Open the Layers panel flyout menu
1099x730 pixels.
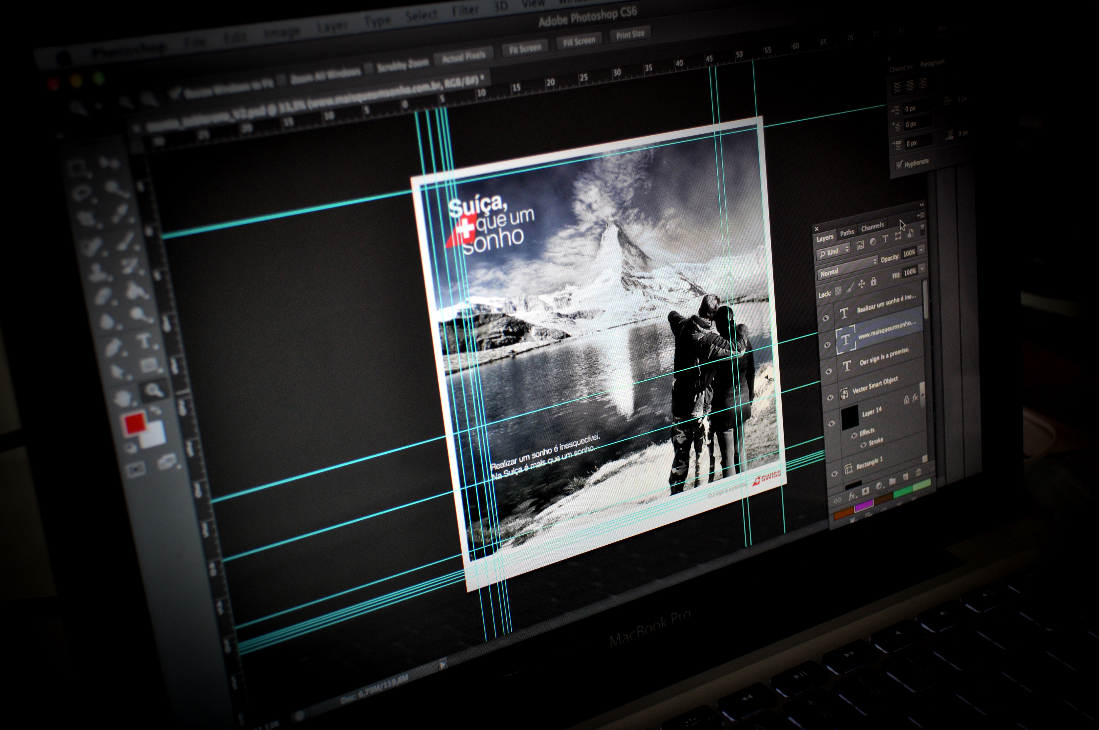pyautogui.click(x=921, y=215)
